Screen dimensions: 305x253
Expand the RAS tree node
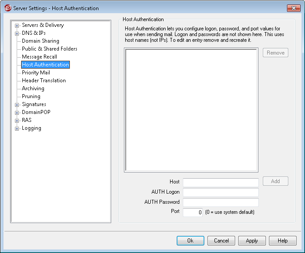(17, 121)
